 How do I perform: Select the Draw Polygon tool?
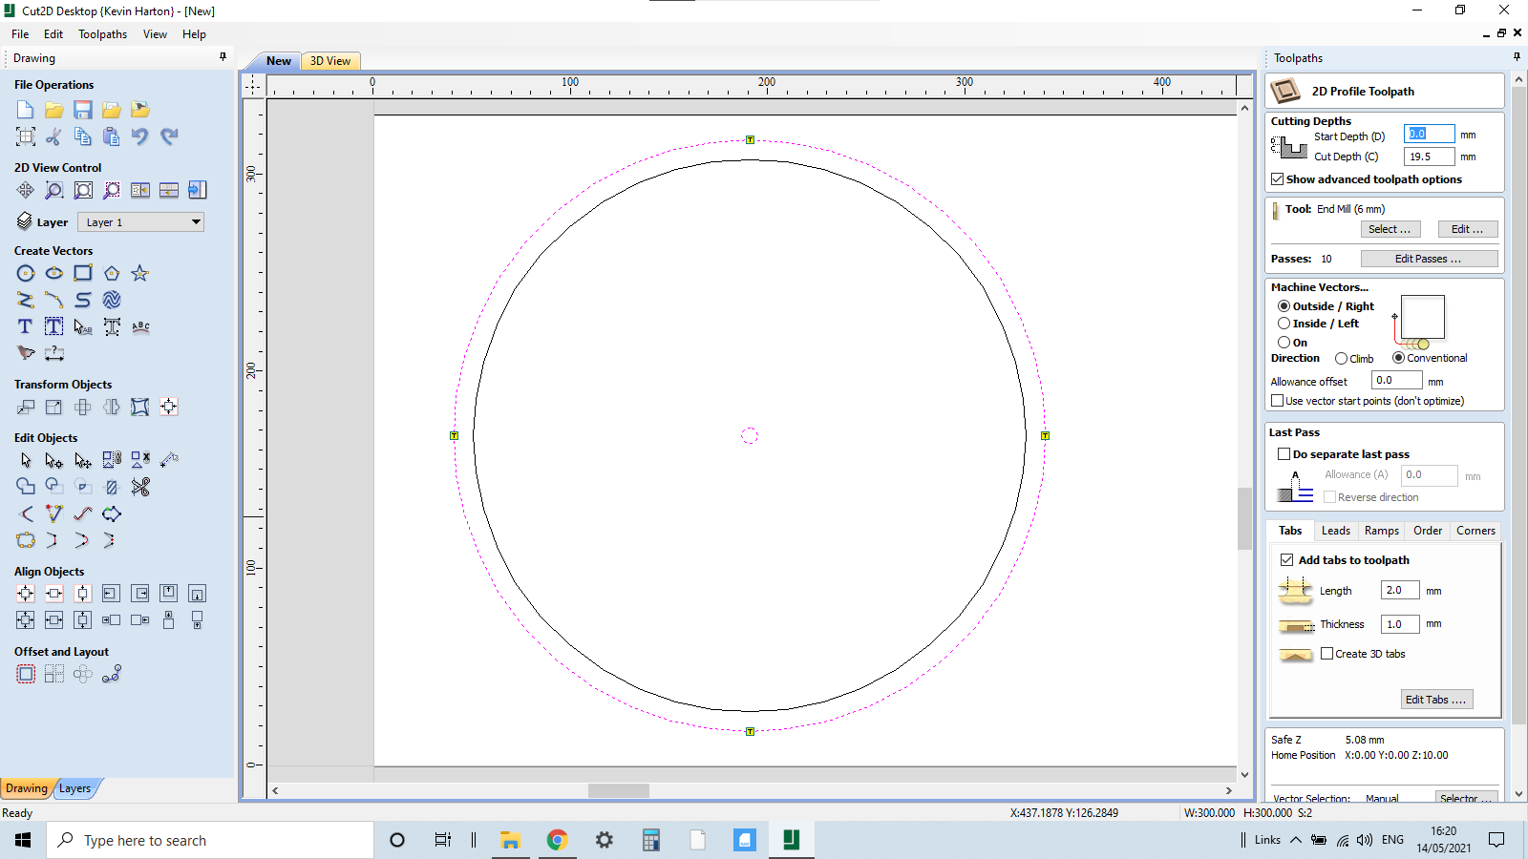[x=111, y=273]
